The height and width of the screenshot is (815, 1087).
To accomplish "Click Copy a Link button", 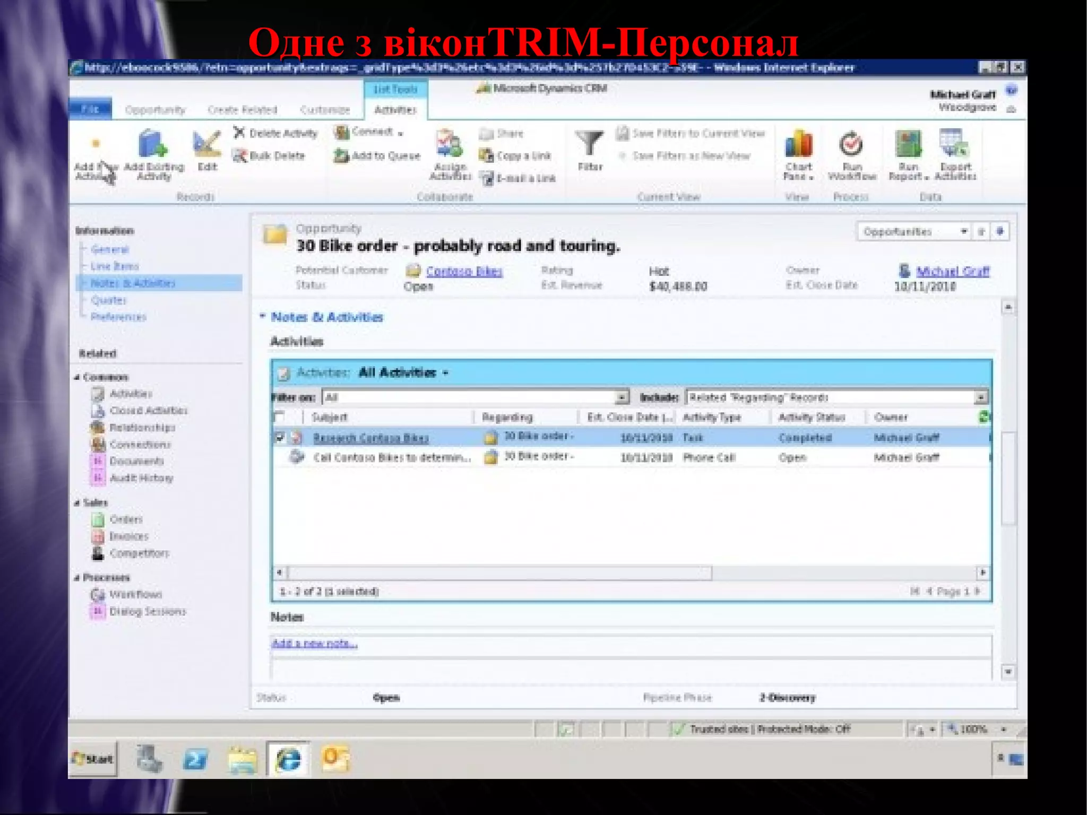I will click(x=515, y=156).
